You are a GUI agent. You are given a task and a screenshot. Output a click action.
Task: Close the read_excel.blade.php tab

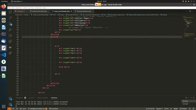[71, 11]
